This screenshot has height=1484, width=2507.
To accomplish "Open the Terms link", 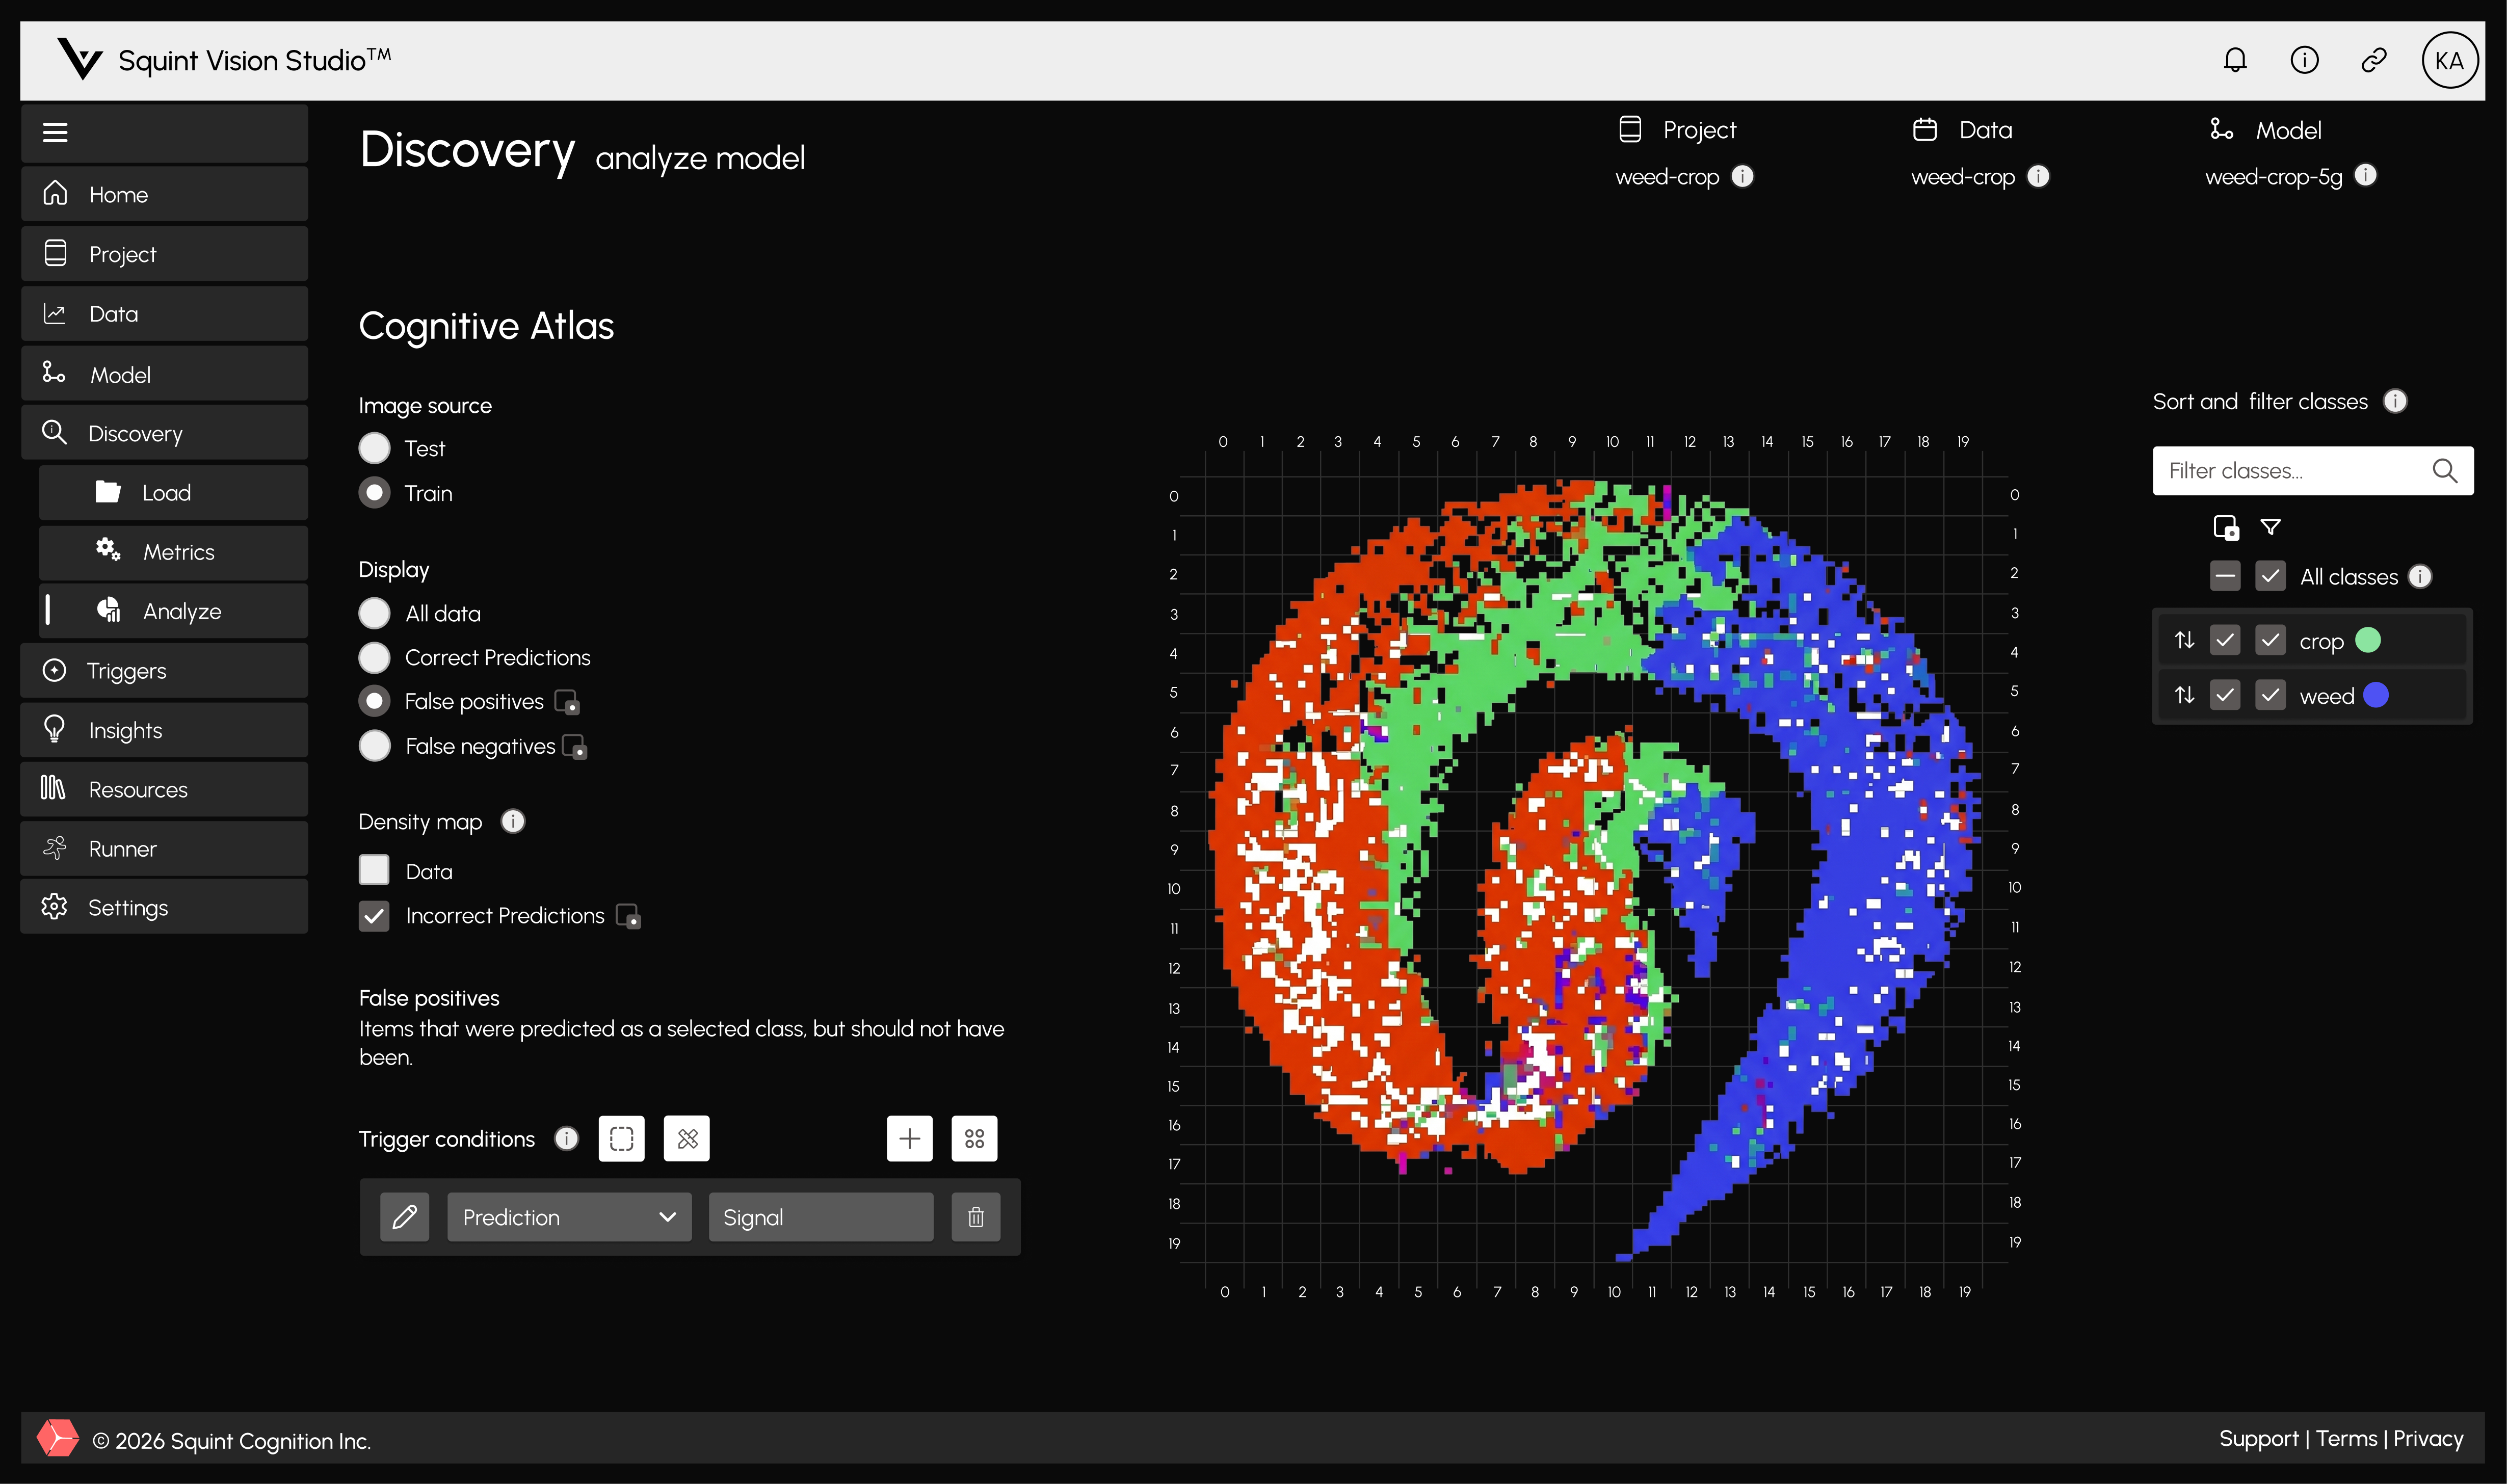I will coord(2346,1439).
